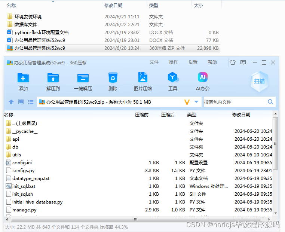Viewport: 285px width, 232px height.
Task: Open the 工具 (Tools) icon
Action: (173, 77)
